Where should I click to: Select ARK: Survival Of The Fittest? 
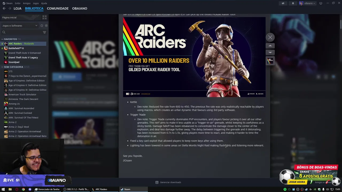pos(24,118)
